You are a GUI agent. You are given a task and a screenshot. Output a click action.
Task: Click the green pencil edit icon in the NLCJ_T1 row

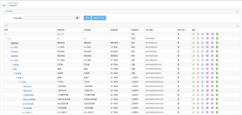pyautogui.click(x=193, y=34)
